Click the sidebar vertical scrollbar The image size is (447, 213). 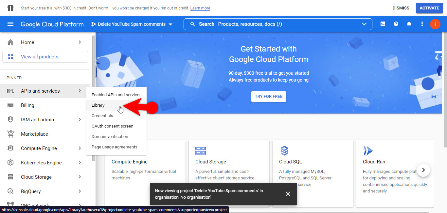[x=94, y=98]
